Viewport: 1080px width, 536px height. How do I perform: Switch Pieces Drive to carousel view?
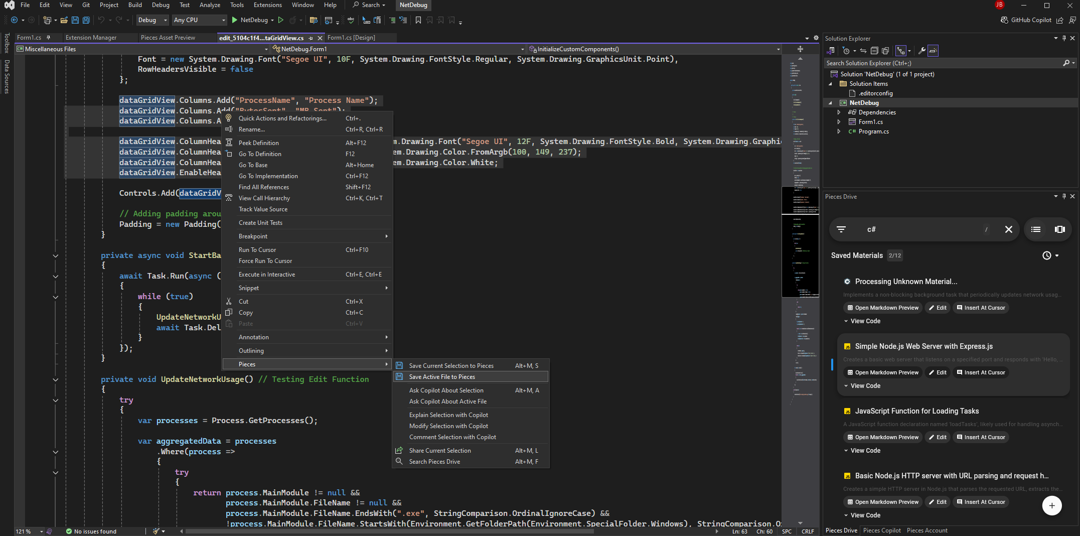tap(1059, 229)
